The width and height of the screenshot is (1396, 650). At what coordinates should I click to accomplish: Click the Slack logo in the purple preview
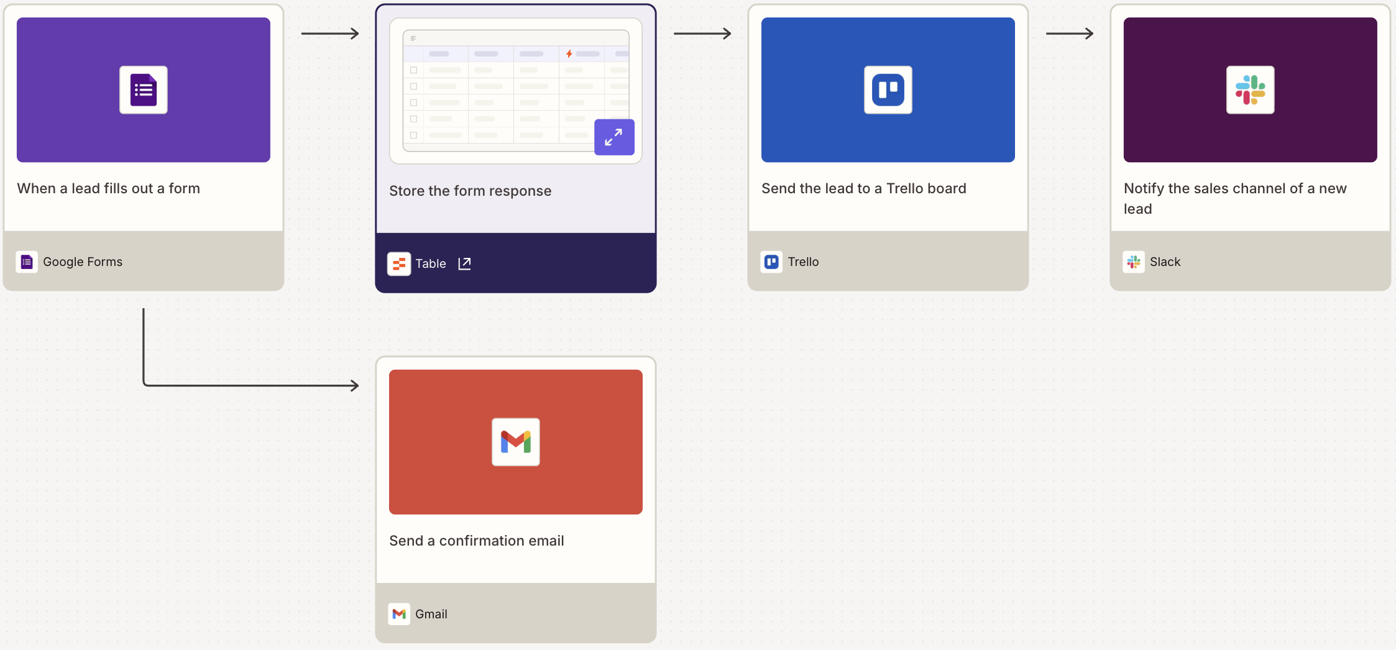click(x=1250, y=89)
